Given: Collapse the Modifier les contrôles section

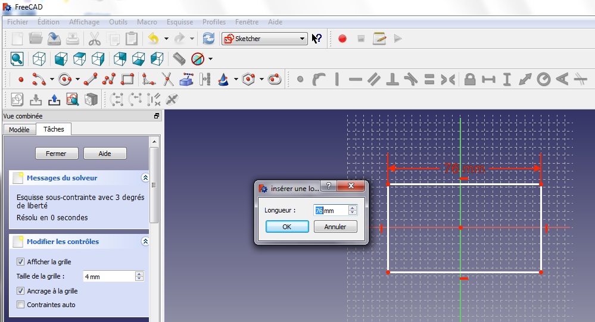Looking at the screenshot, I should (x=145, y=242).
